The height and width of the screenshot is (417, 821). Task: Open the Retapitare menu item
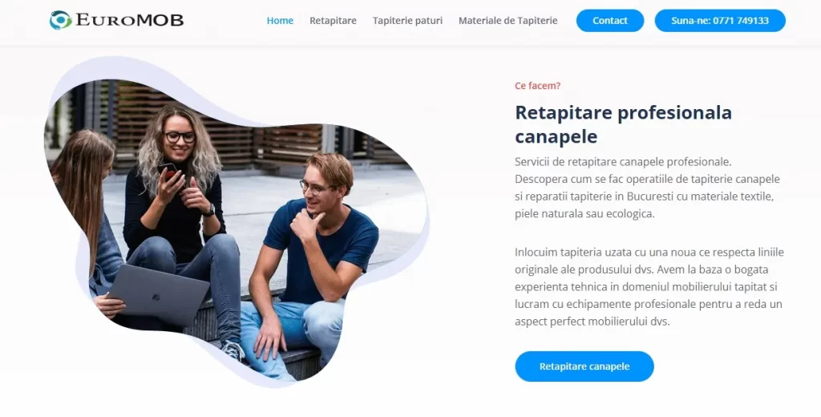333,20
